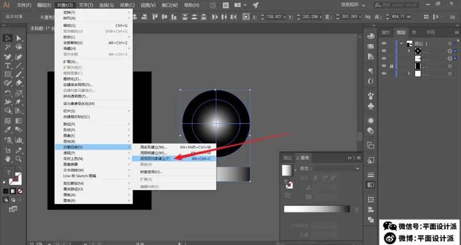Open the Stroke panel lines icon in dock

click(x=371, y=175)
